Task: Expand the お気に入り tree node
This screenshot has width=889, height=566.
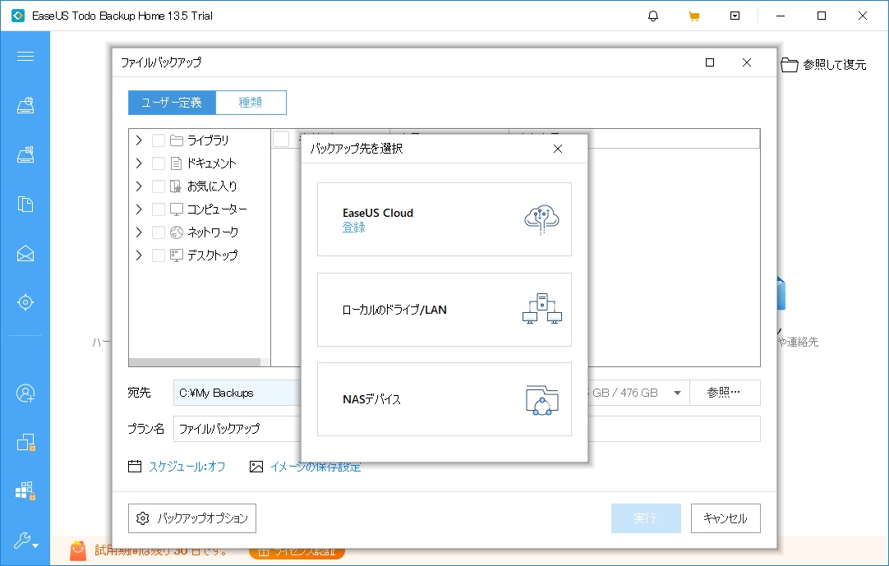Action: 139,186
